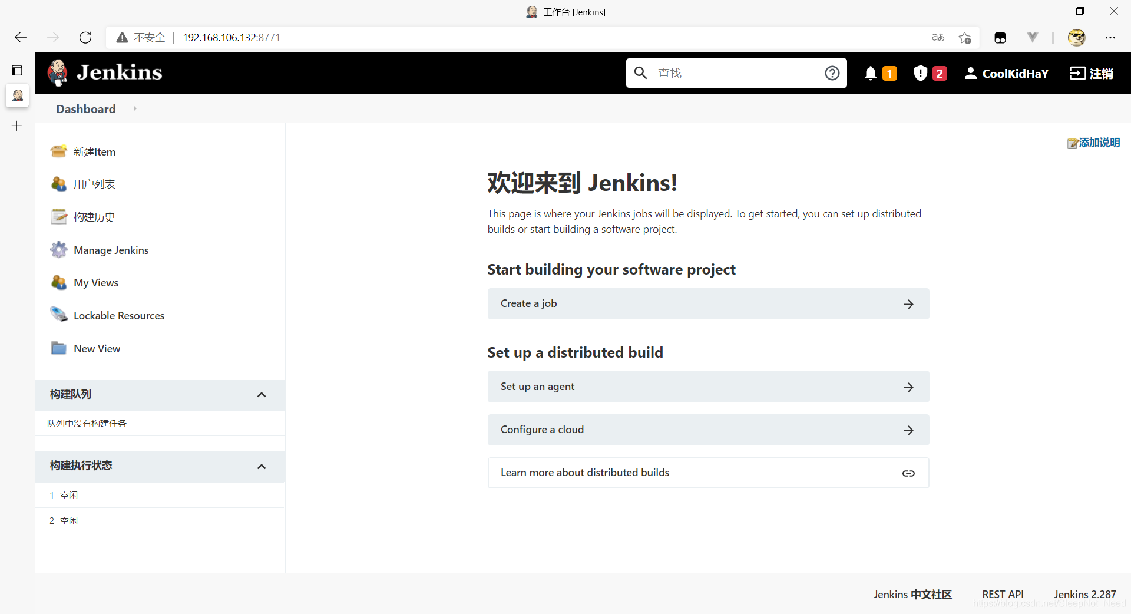1131x614 pixels.
Task: Open the tab actions icon in sidebar
Action: 17,71
